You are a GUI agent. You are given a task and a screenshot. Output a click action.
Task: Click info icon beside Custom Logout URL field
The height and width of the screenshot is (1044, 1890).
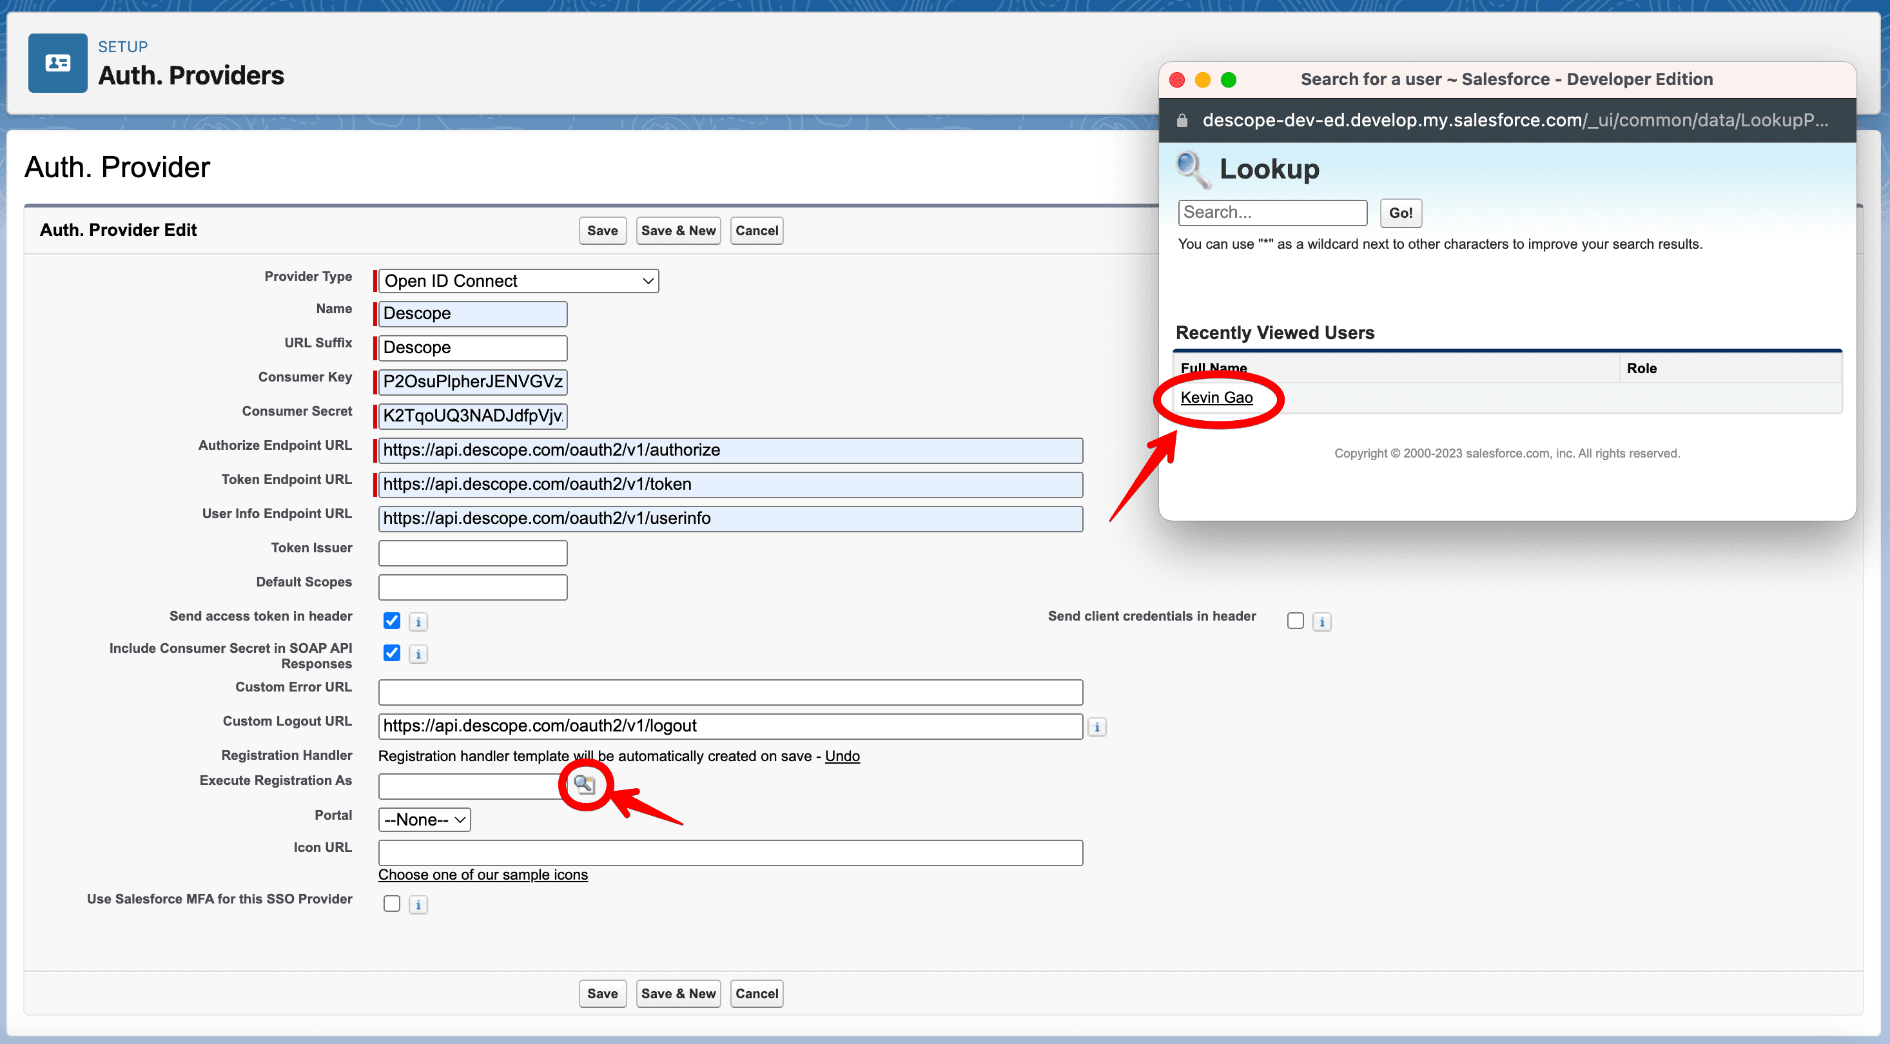coord(1097,727)
